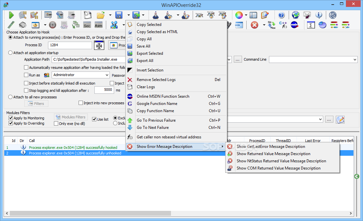Image resolution: width=363 pixels, height=221 pixels.
Task: Click the PayPal donation icon
Action: pos(333,15)
